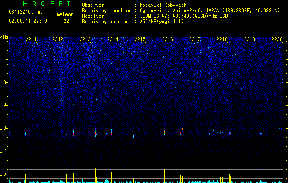Click the Receiving antenna label
Screen dimensions: 288x183
[x=105, y=22]
